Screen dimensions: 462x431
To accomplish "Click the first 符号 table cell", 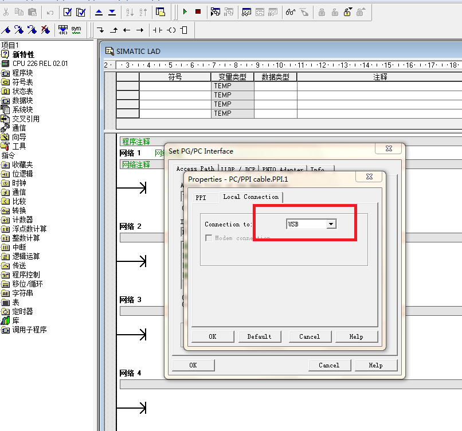I will 175,86.
